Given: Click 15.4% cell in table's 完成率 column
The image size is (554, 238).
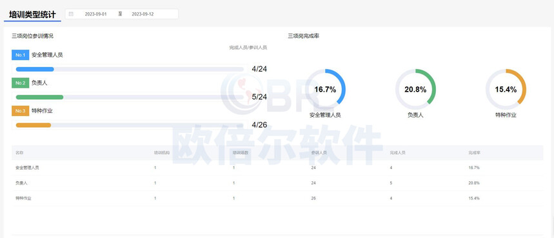Looking at the screenshot, I should coord(474,198).
